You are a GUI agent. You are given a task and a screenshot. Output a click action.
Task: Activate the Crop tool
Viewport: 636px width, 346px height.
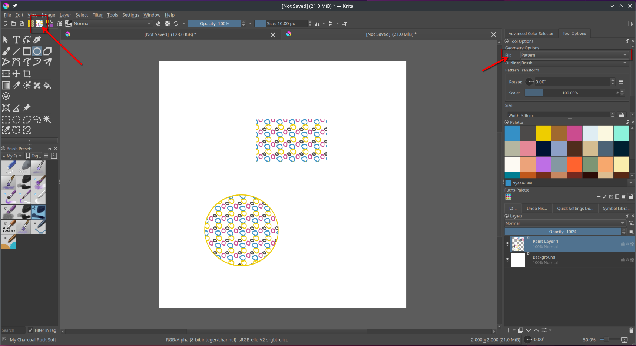[x=27, y=74]
